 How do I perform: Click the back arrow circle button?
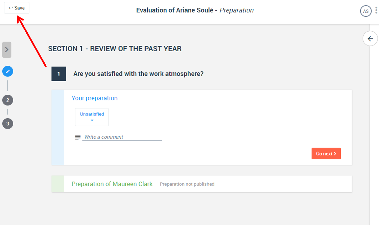(x=370, y=38)
